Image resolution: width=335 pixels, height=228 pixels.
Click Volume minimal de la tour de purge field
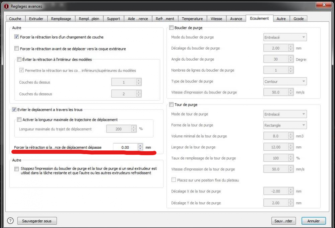[x=276, y=136]
